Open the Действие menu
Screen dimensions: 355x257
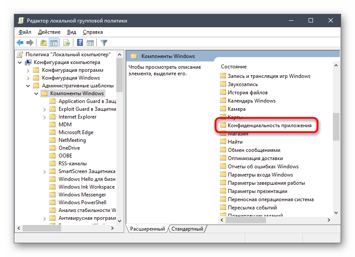[49, 32]
